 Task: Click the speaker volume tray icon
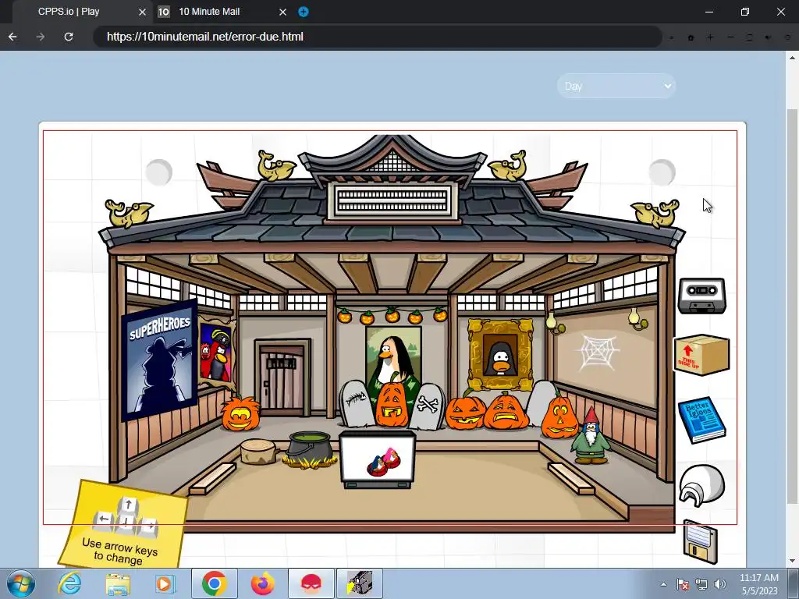(720, 584)
